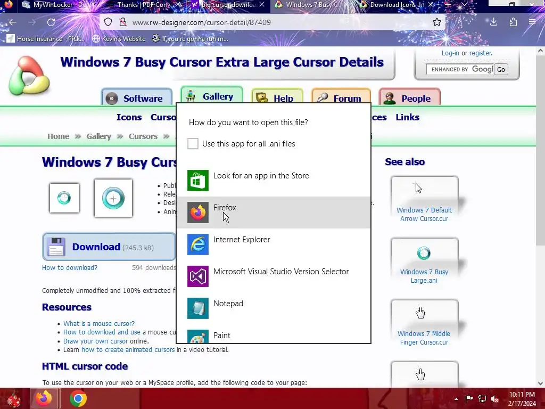Click the small busy cursor preview image
The image size is (545, 409).
64,198
